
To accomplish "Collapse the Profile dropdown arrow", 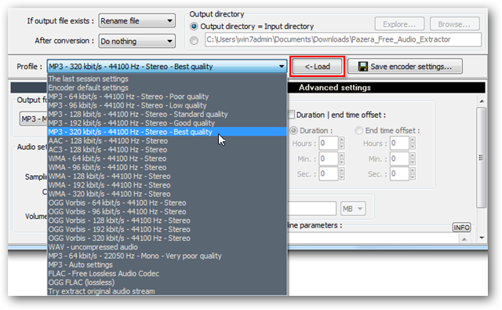I will [x=281, y=67].
